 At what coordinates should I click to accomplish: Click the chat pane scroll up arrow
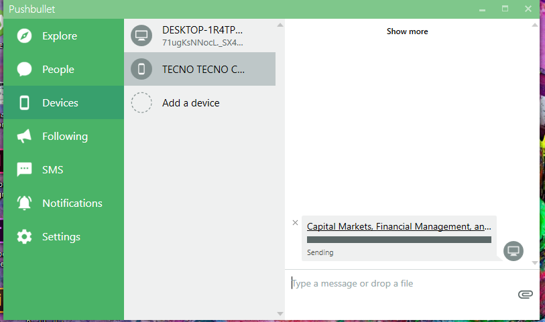pos(535,25)
